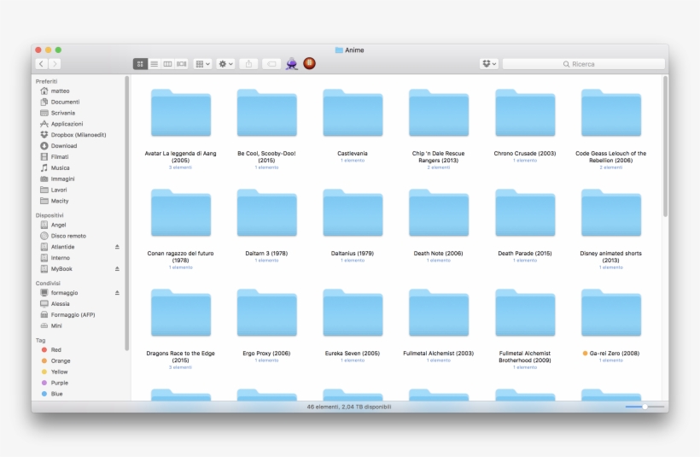The height and width of the screenshot is (457, 700).
Task: Click the file area vertical scrollbar
Action: tap(665, 147)
